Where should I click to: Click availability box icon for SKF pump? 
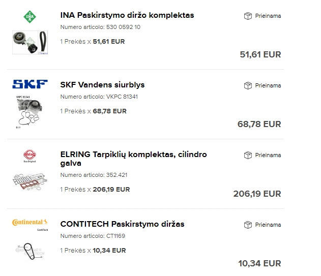pos(248,85)
